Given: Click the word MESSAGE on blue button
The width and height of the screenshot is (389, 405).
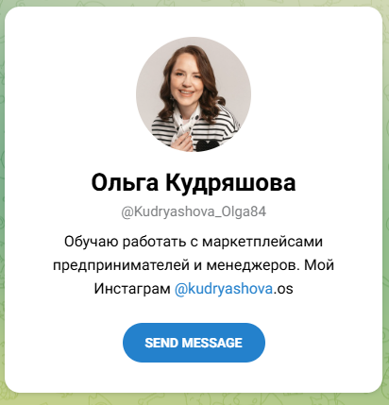Looking at the screenshot, I should coord(212,343).
